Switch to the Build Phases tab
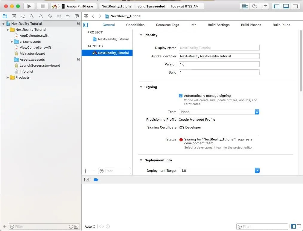Image resolution: width=303 pixels, height=231 pixels. point(251,25)
